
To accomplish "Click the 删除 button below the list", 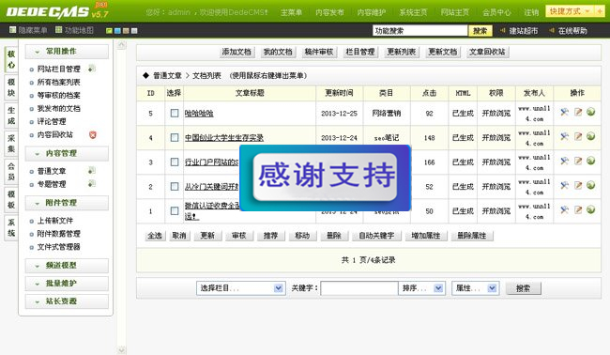I will click(334, 236).
